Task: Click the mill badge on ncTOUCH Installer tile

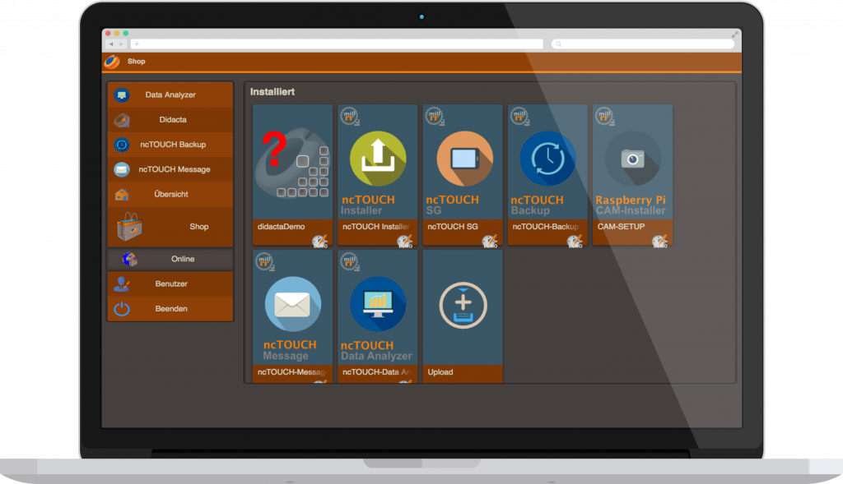Action: click(350, 116)
